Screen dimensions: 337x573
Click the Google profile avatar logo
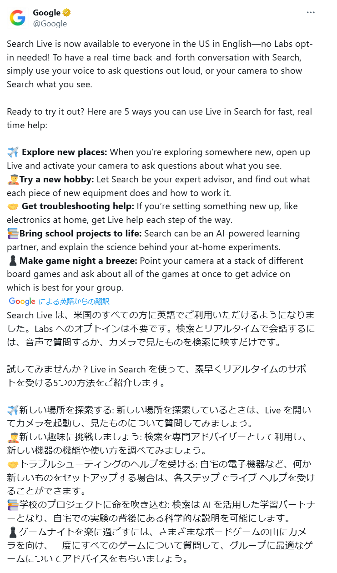[x=18, y=18]
